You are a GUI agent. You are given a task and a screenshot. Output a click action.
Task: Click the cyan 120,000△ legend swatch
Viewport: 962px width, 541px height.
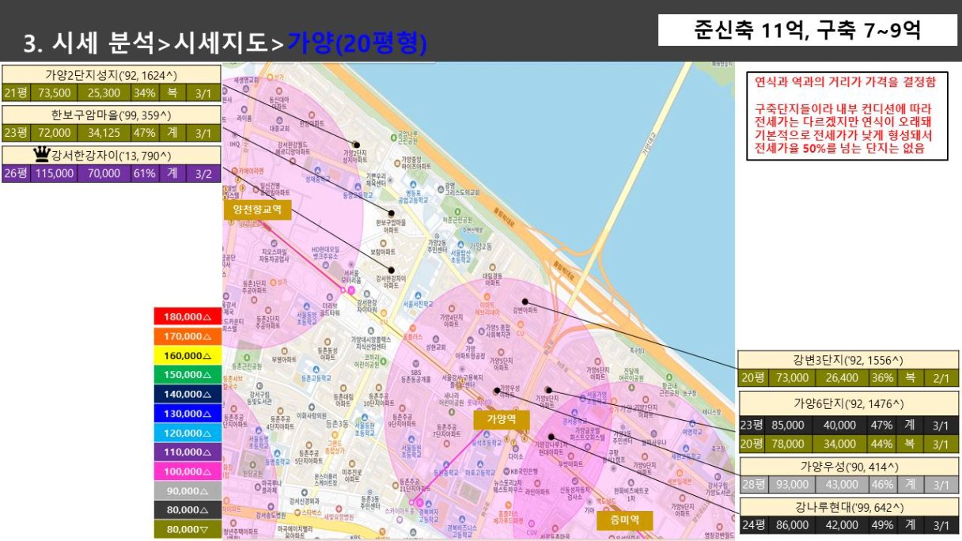pyautogui.click(x=188, y=433)
